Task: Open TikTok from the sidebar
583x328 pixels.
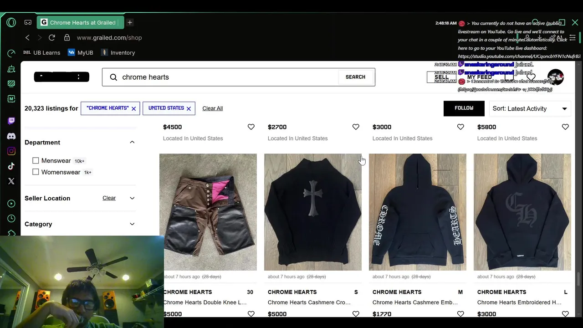Action: [x=11, y=166]
